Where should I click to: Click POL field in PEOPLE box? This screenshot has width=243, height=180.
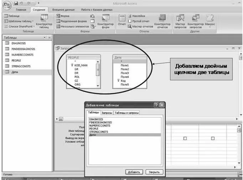coord(77,77)
